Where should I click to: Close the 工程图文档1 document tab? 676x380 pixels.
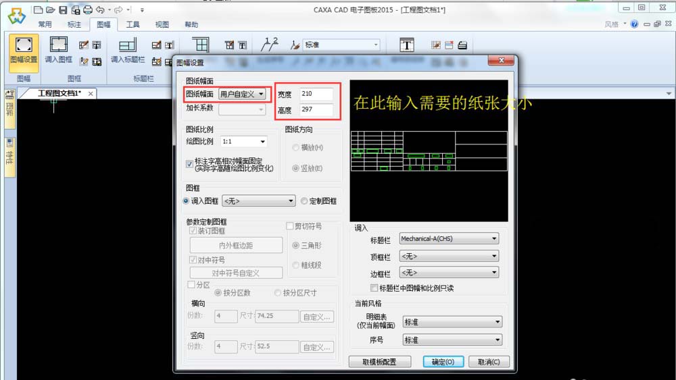91,93
